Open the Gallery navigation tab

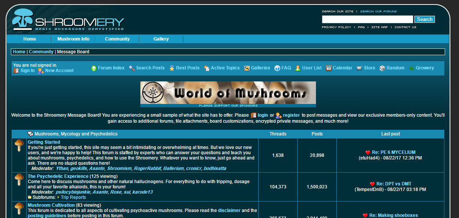[x=161, y=39]
